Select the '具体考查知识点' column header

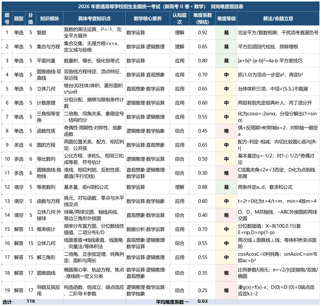[x=94, y=19]
